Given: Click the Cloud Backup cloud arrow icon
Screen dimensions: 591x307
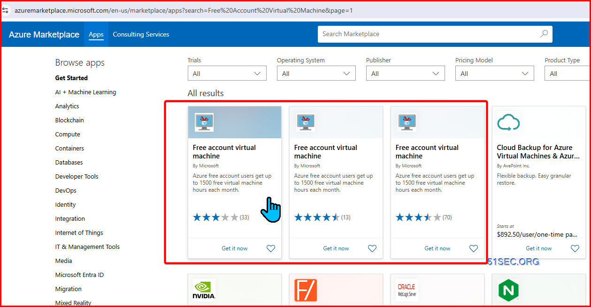Looking at the screenshot, I should coord(508,122).
